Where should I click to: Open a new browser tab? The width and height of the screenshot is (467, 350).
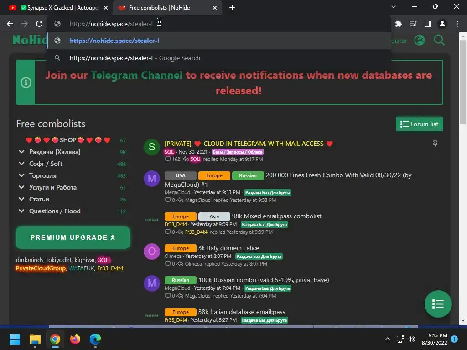click(232, 8)
